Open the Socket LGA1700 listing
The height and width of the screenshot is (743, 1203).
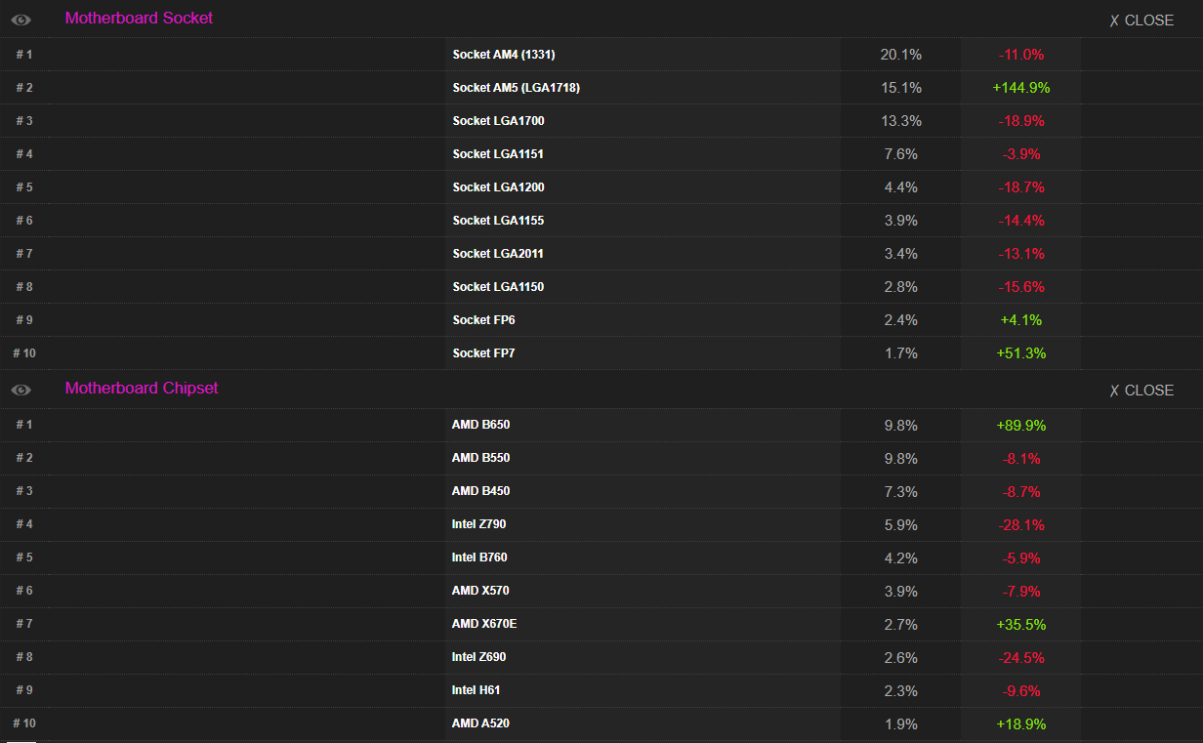(498, 121)
